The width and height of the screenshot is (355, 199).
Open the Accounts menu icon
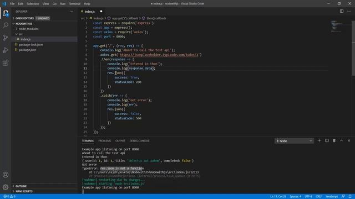tap(6, 175)
